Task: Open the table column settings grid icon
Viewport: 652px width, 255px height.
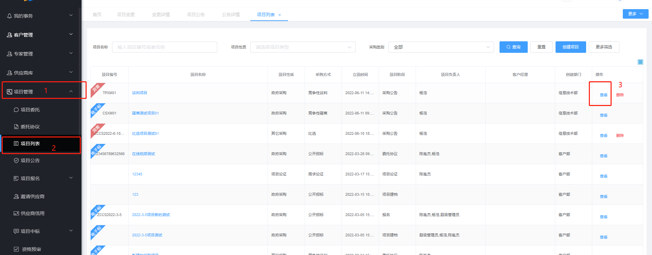Action: pyautogui.click(x=640, y=62)
